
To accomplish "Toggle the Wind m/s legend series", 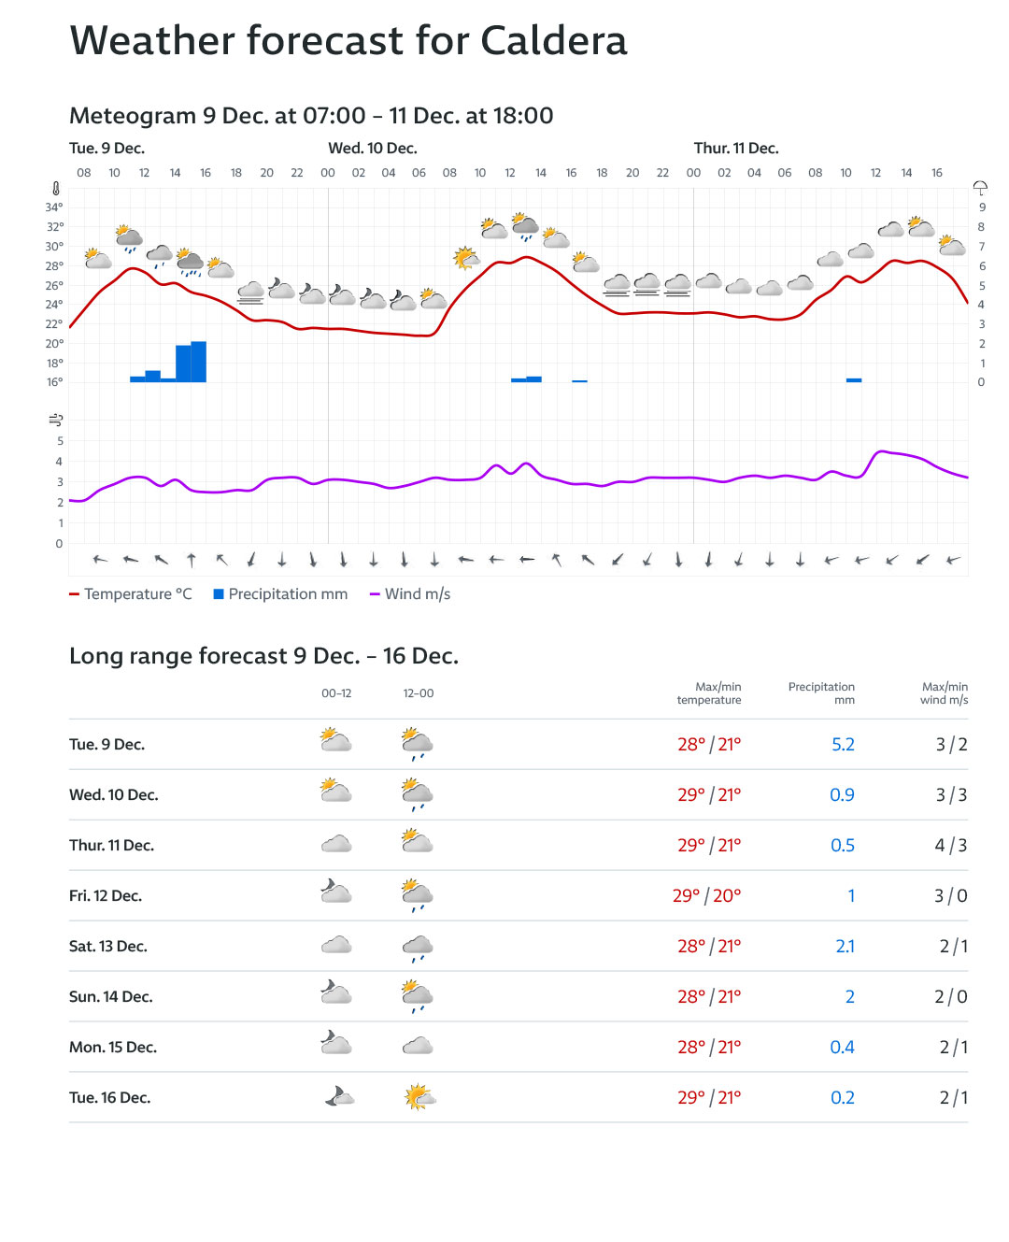I will tap(410, 594).
